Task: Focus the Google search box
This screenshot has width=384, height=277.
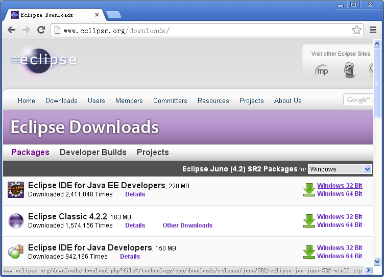Action: pos(358,100)
